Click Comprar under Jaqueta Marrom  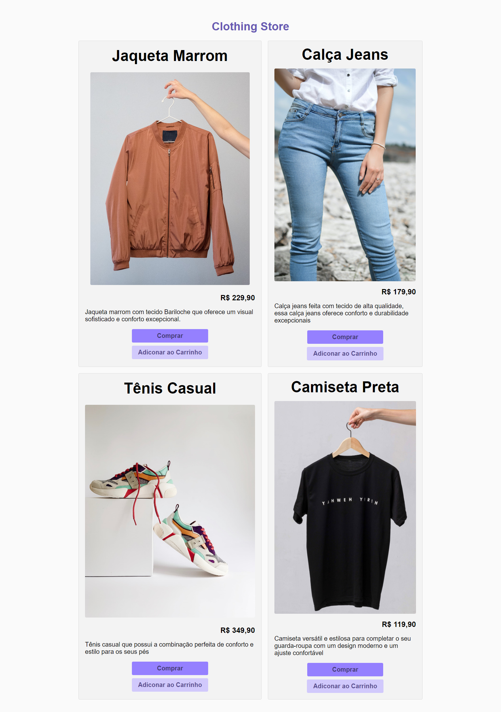(170, 336)
